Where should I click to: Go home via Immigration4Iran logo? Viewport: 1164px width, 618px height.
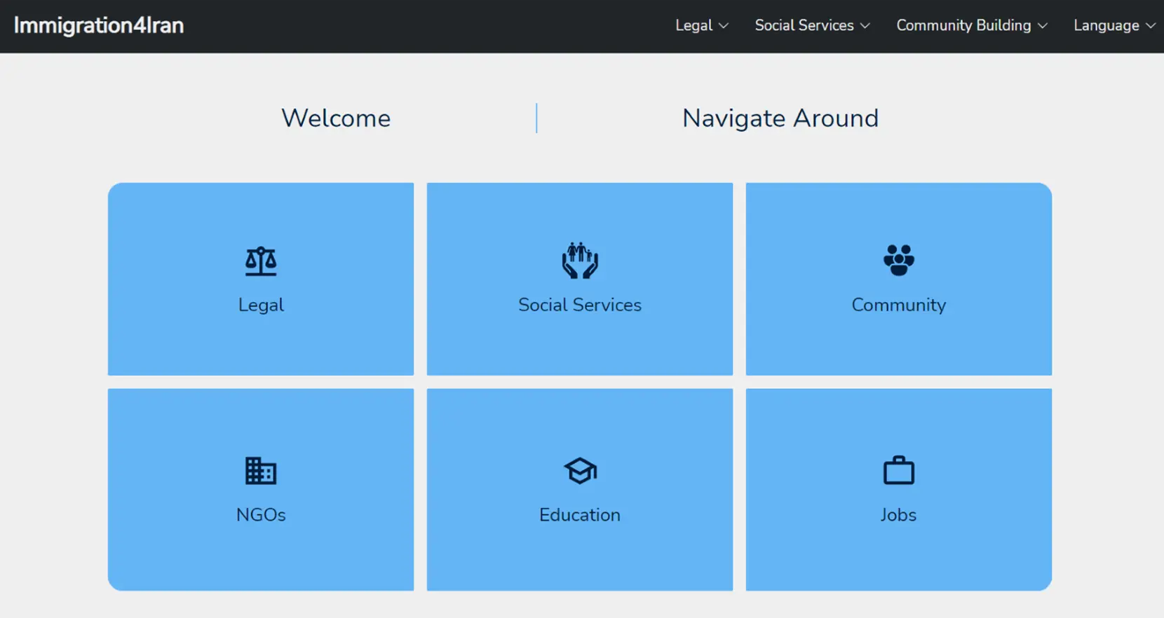99,26
